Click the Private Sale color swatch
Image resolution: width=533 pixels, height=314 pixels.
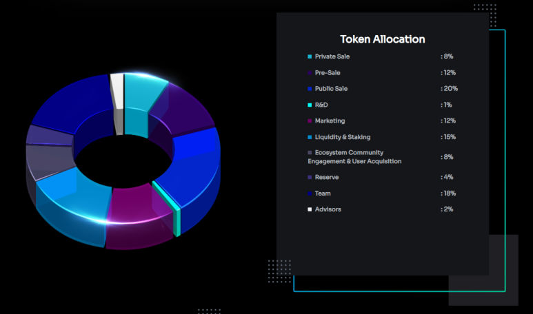tap(310, 56)
